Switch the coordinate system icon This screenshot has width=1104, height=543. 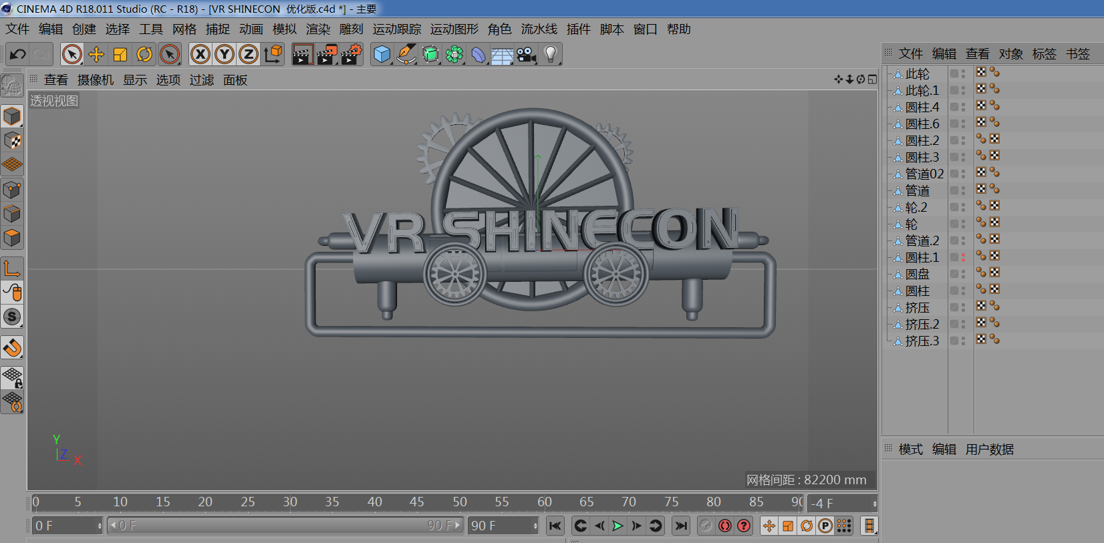(273, 54)
